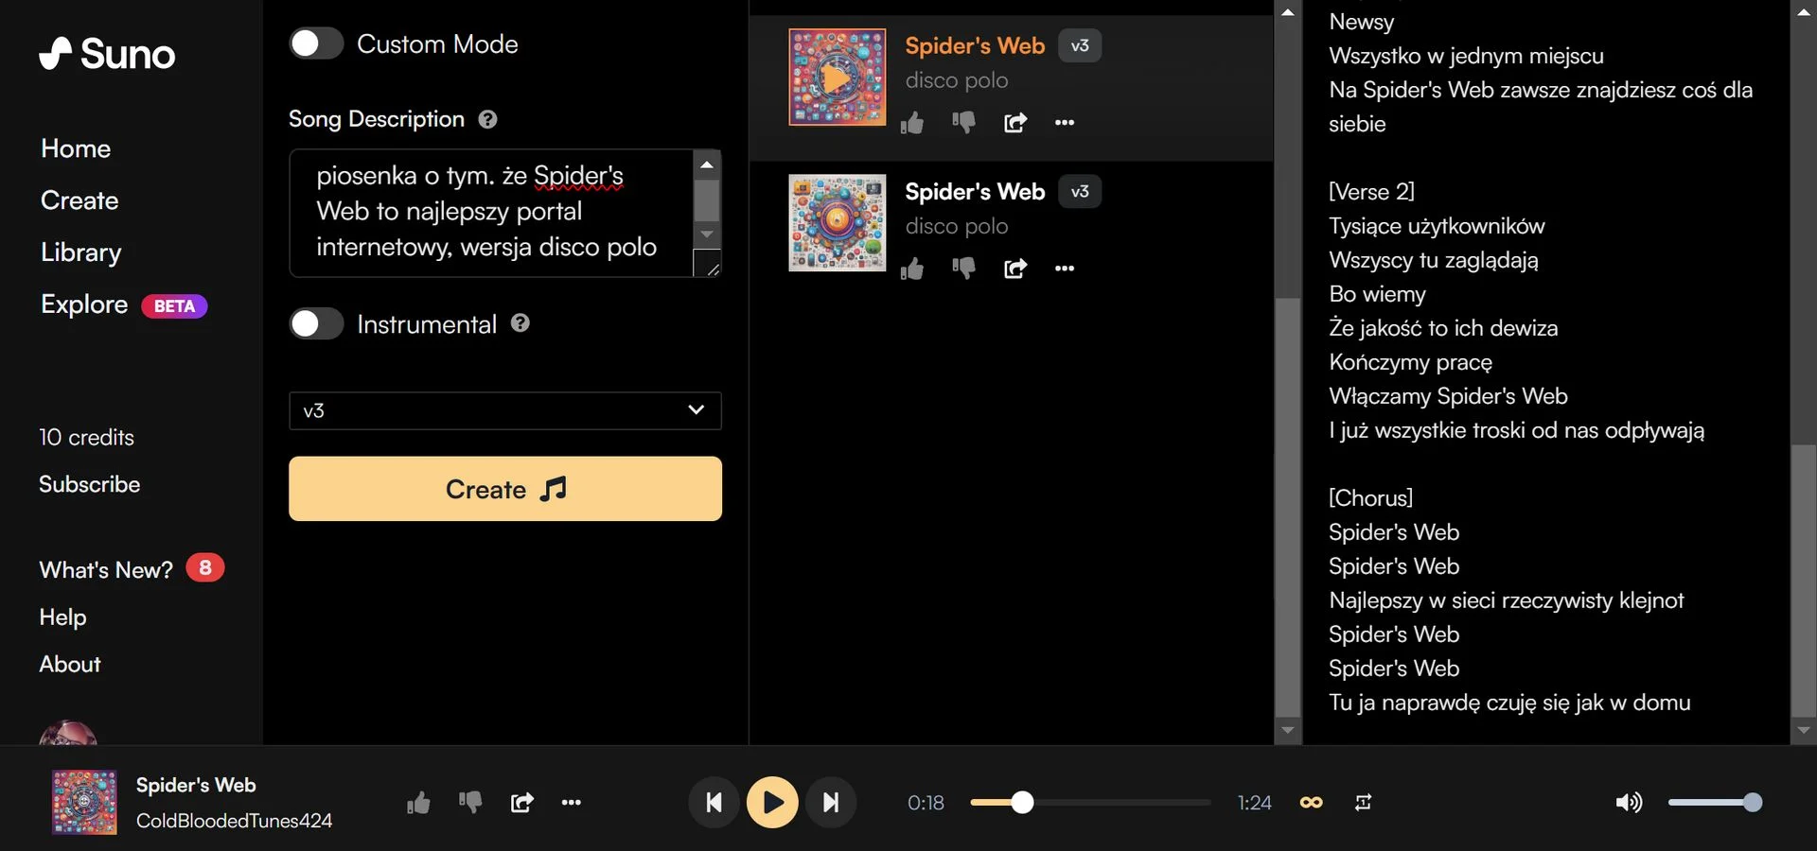Image resolution: width=1817 pixels, height=851 pixels.
Task: Click description box scroll up arrow
Action: [707, 165]
